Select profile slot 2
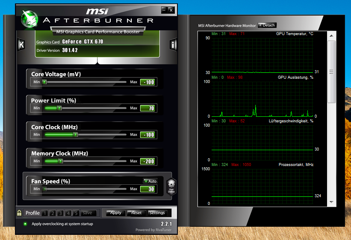 (53, 213)
